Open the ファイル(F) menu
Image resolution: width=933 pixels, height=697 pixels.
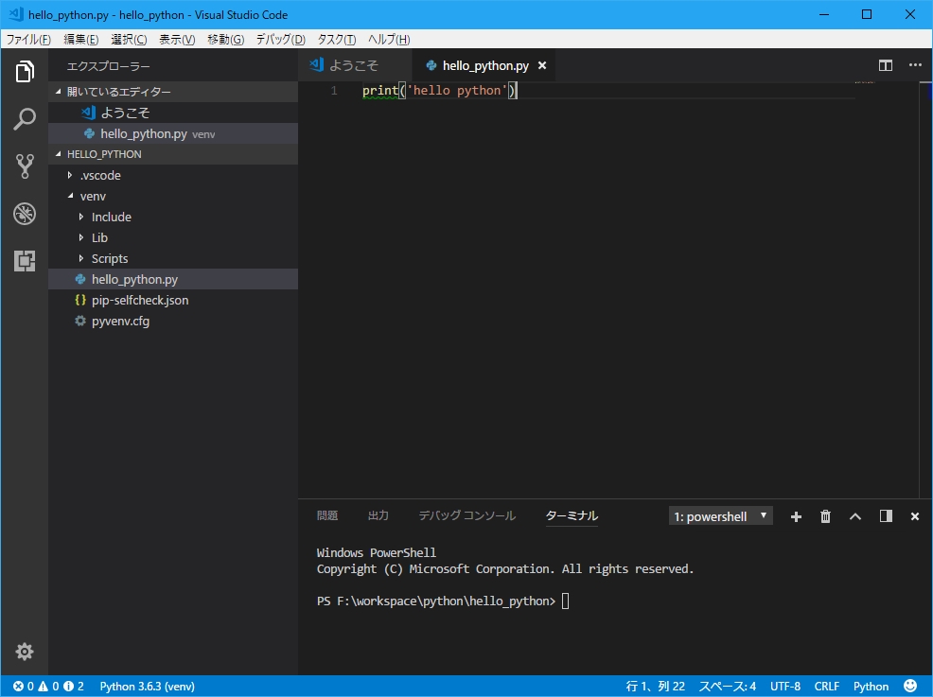click(x=28, y=40)
